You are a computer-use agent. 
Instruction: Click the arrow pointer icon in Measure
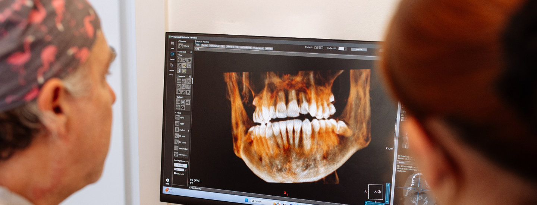(179, 92)
